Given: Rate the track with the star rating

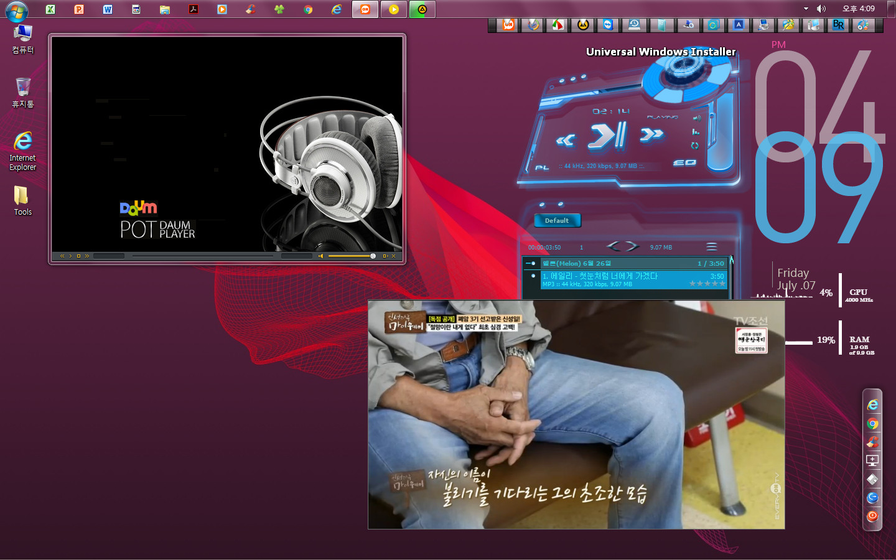Looking at the screenshot, I should point(707,284).
